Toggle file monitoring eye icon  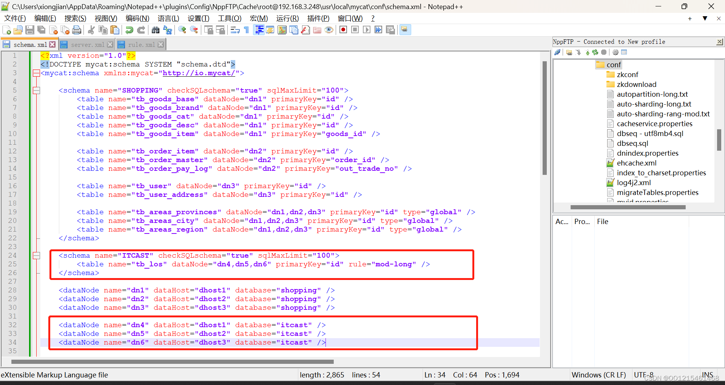point(329,30)
